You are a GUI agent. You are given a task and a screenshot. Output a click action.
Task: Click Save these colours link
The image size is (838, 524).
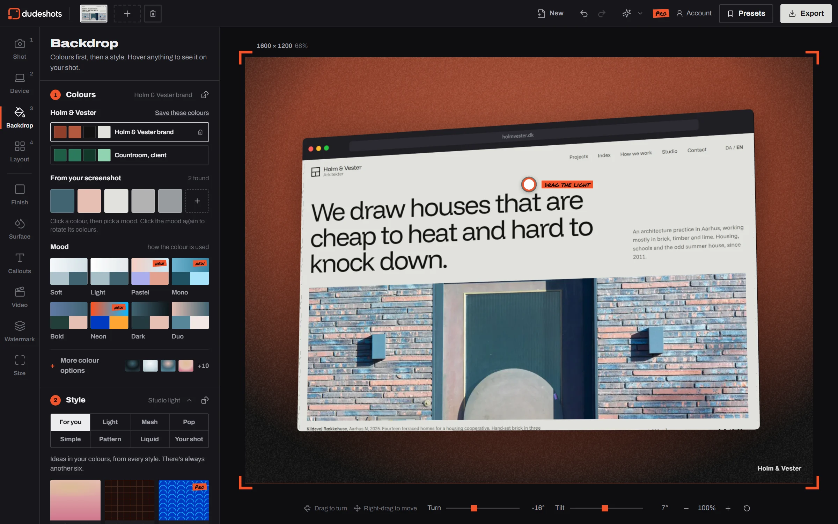(182, 113)
